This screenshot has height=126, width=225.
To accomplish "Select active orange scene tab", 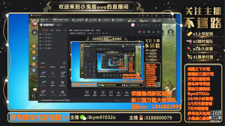I will tap(45, 30).
